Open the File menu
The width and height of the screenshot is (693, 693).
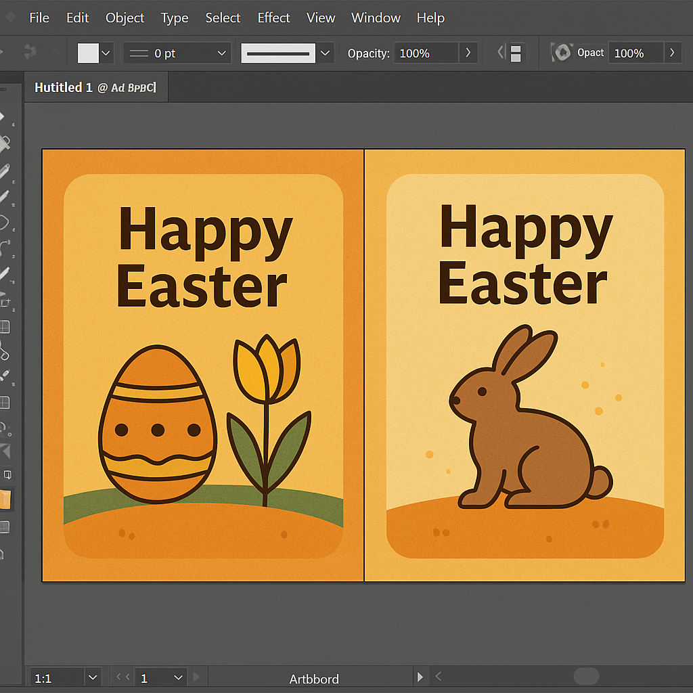tap(39, 18)
